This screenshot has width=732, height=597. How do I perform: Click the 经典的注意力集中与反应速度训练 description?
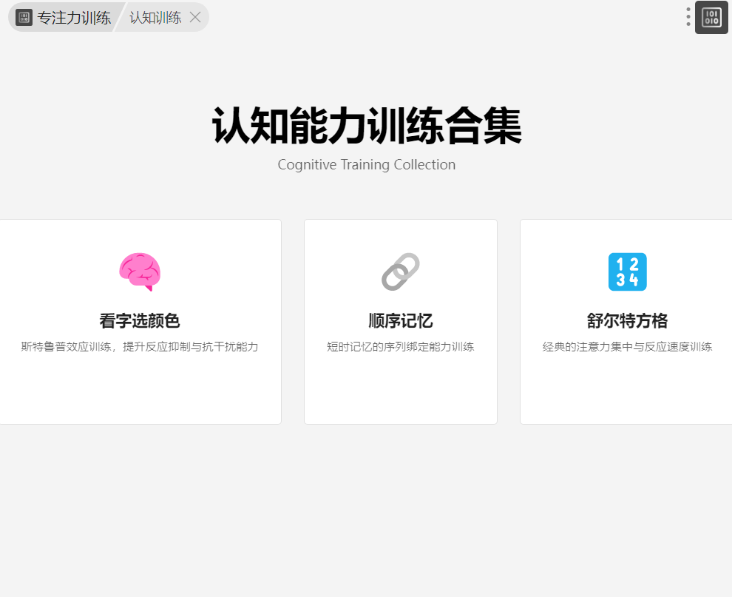tap(627, 347)
